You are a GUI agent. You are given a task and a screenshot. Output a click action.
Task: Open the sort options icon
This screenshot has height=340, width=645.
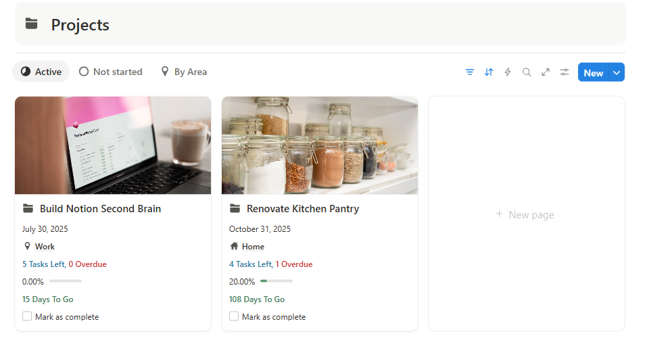489,72
